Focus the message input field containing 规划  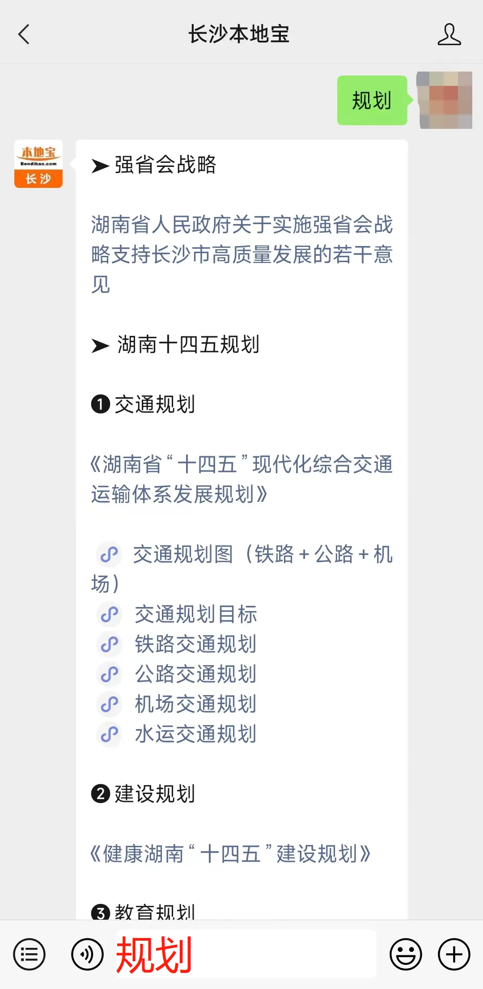(x=246, y=954)
